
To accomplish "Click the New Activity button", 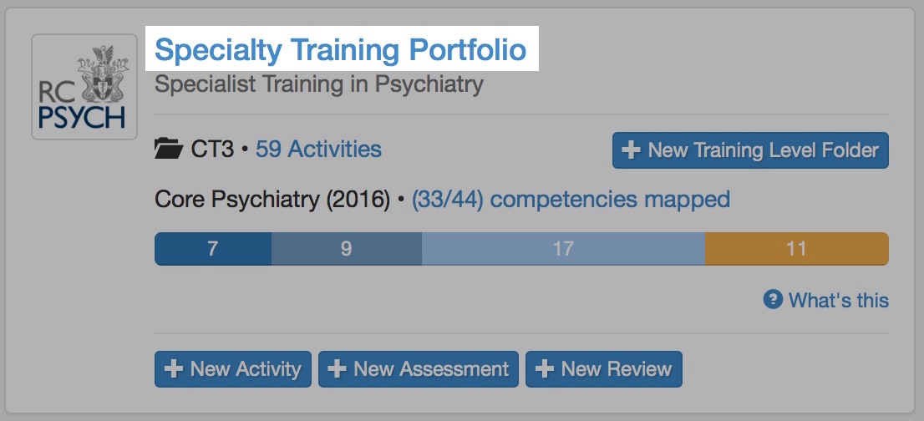I will (233, 369).
